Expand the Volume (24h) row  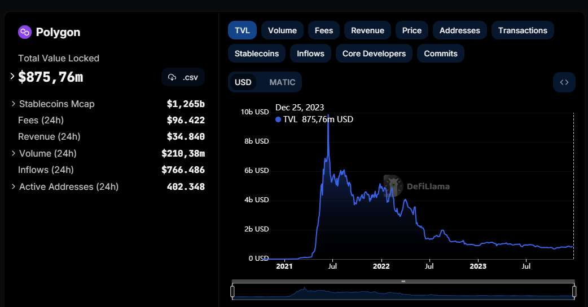14,153
